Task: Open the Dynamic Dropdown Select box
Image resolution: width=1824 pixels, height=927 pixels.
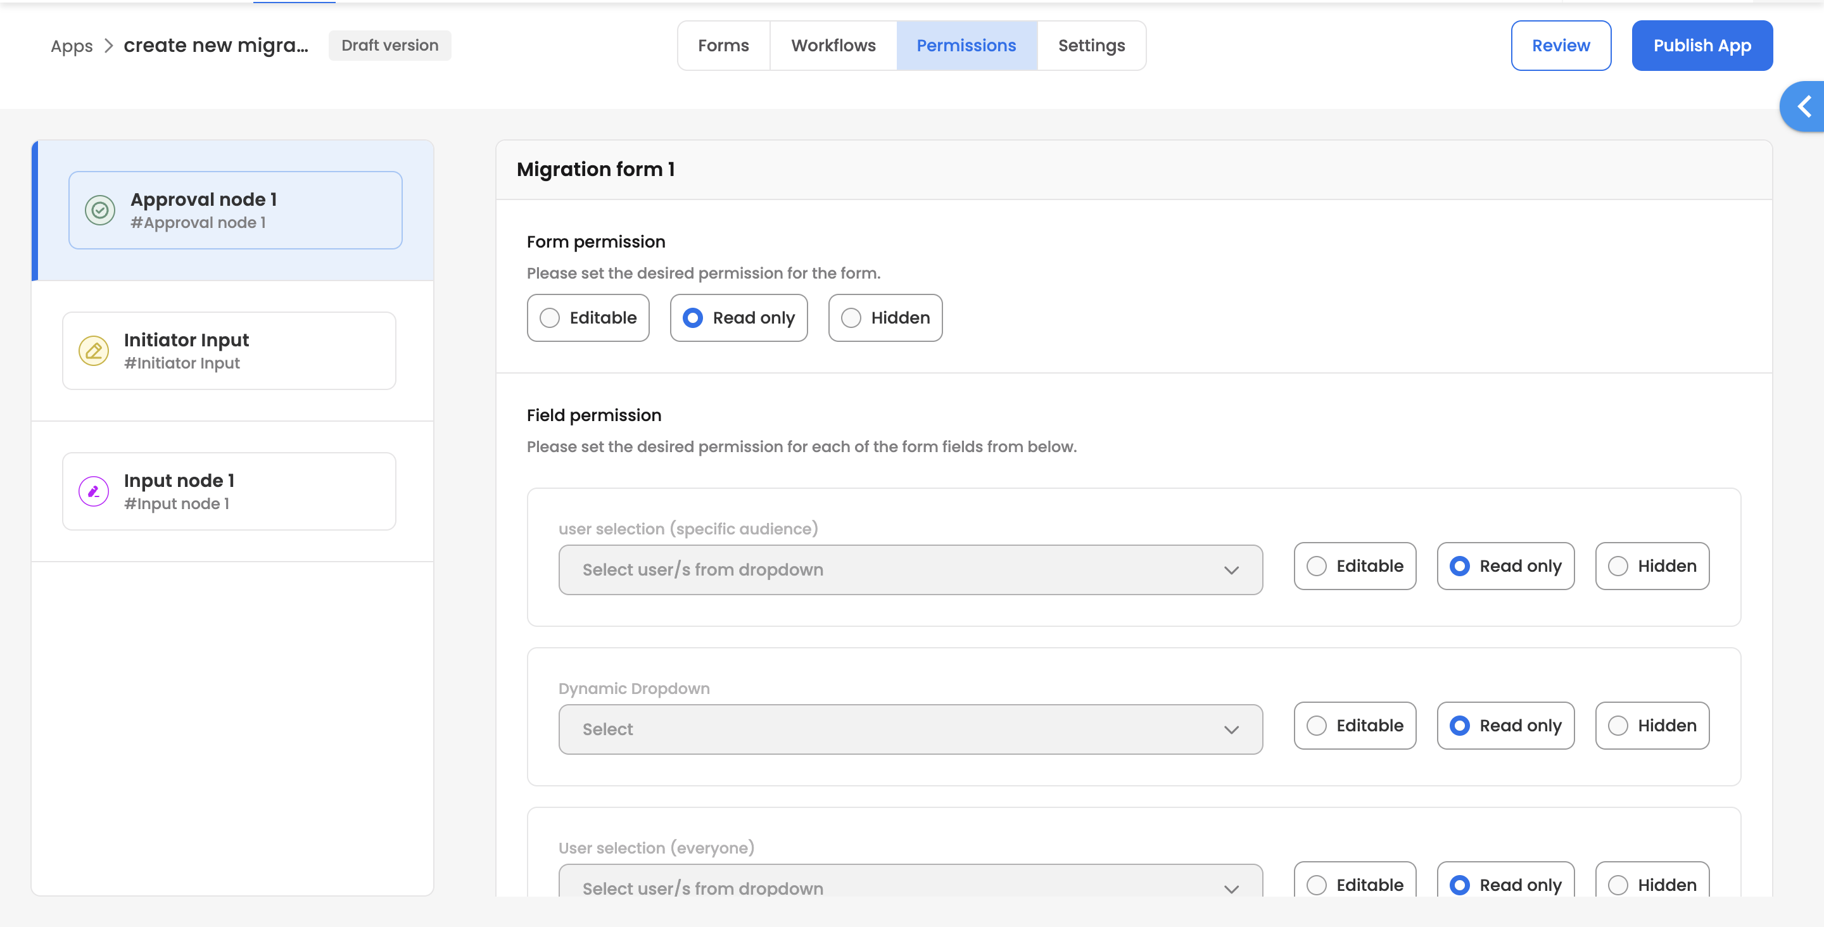Action: coord(910,729)
